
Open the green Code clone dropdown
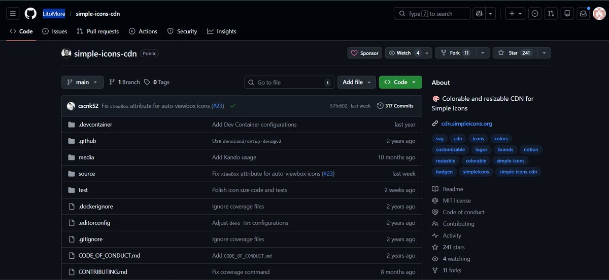click(400, 82)
